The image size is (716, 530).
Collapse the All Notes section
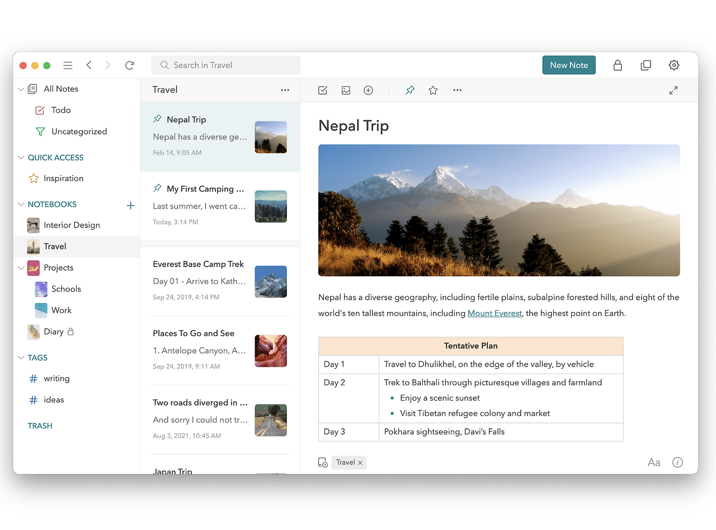tap(21, 89)
